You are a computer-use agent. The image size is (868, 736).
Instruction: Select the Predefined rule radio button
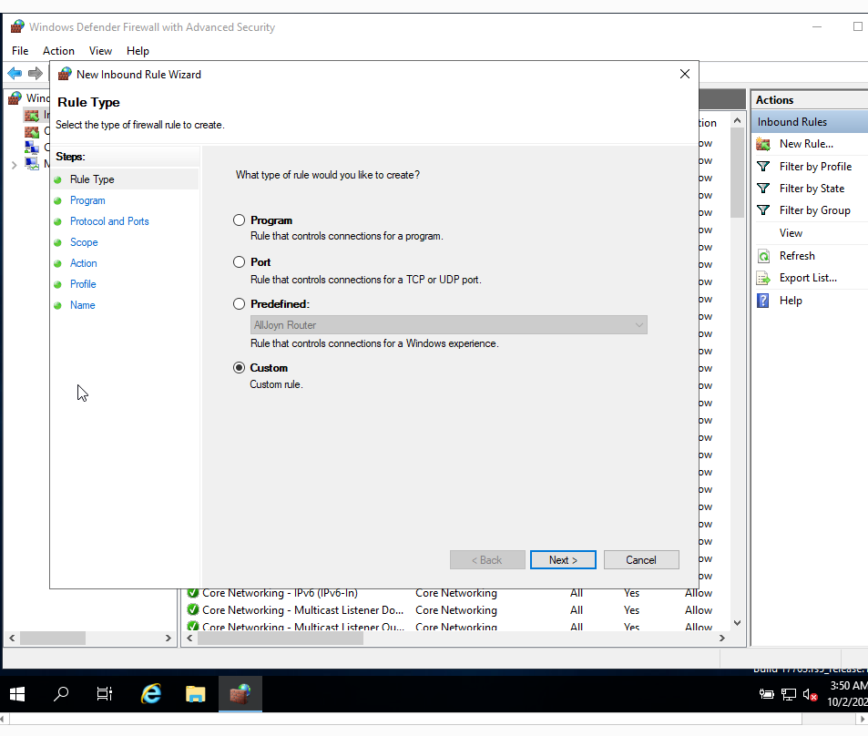coord(239,304)
